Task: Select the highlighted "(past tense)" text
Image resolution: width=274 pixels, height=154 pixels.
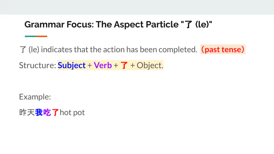Action: 223,49
